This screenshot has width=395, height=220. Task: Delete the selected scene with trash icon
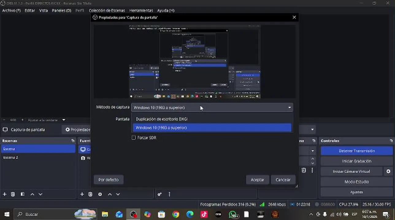tap(13, 194)
